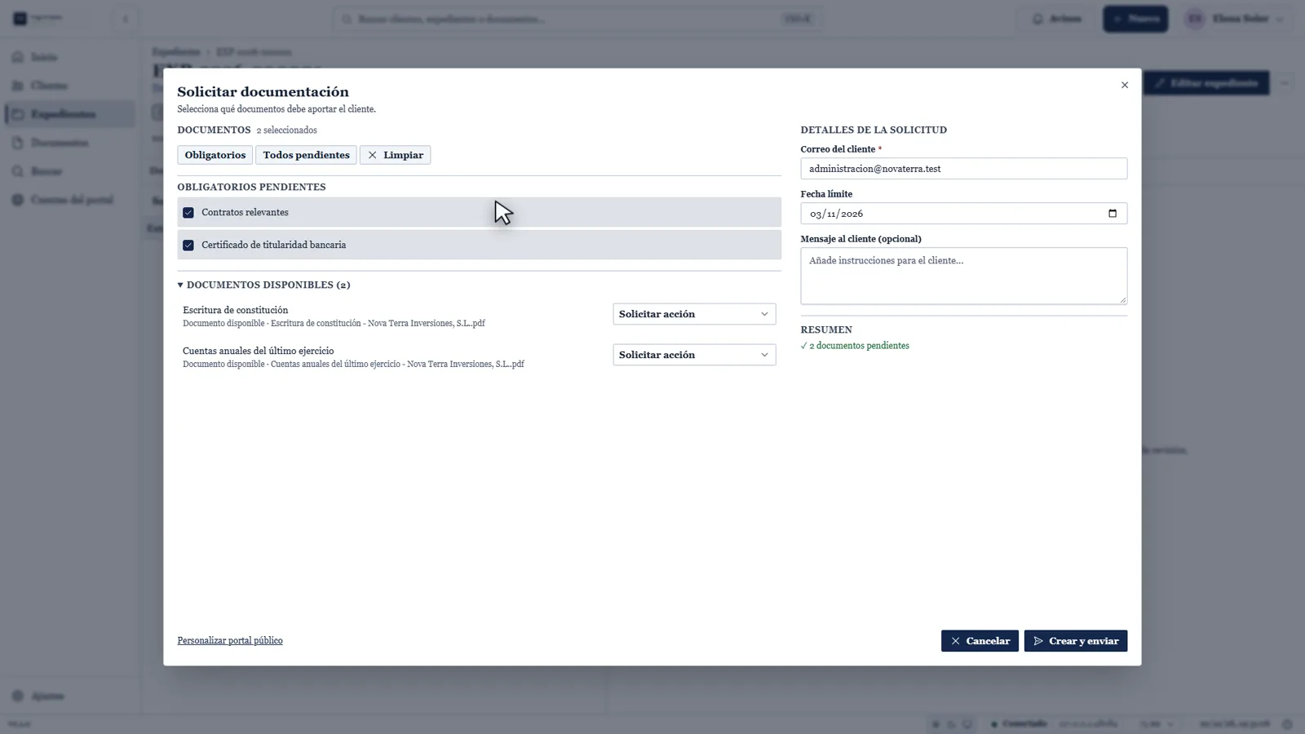1305x734 pixels.
Task: Open Buscar in the background sidebar
Action: [69, 171]
